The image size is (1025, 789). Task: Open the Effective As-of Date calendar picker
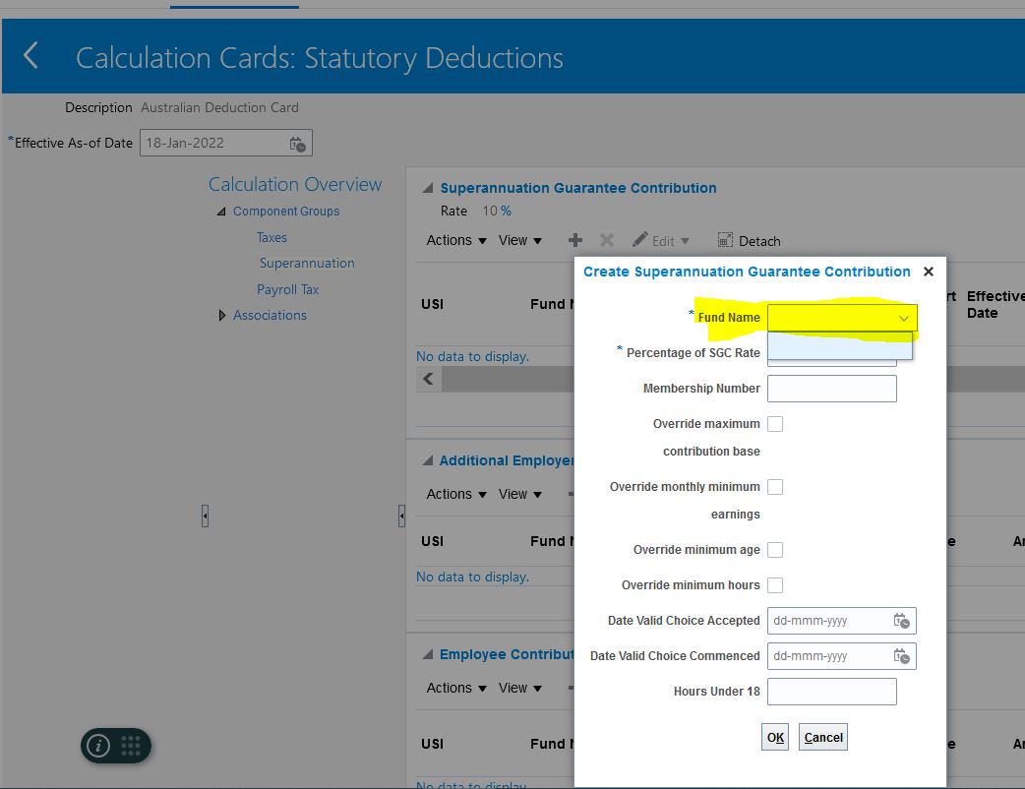point(298,143)
